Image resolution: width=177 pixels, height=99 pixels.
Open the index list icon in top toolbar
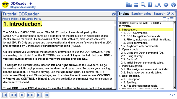[136, 5]
